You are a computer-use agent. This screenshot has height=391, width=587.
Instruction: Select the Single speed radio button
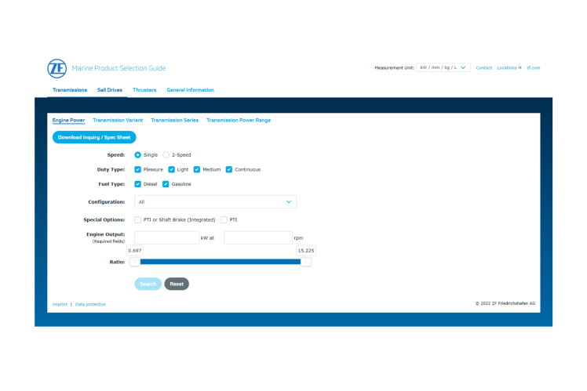click(x=138, y=155)
